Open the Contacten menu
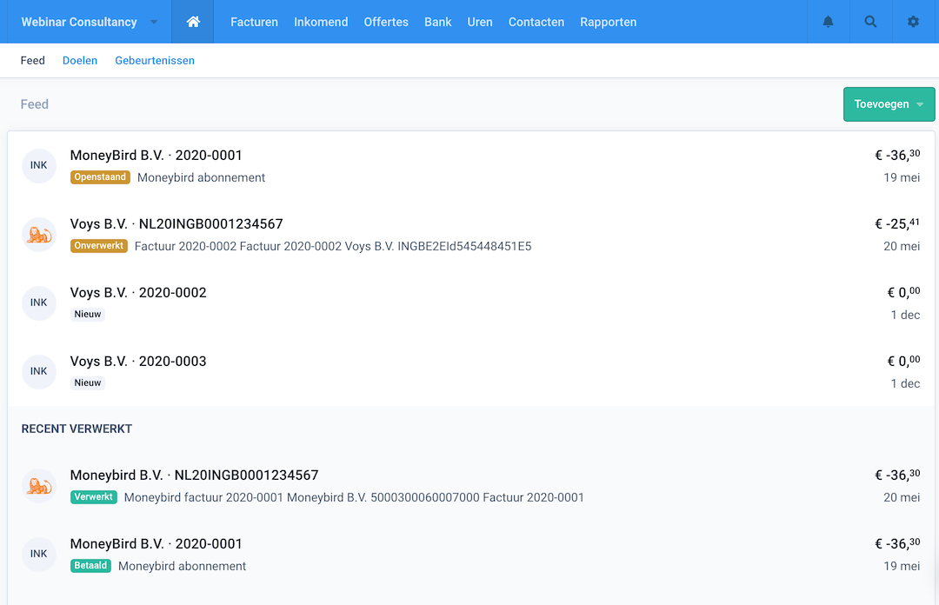 point(536,22)
